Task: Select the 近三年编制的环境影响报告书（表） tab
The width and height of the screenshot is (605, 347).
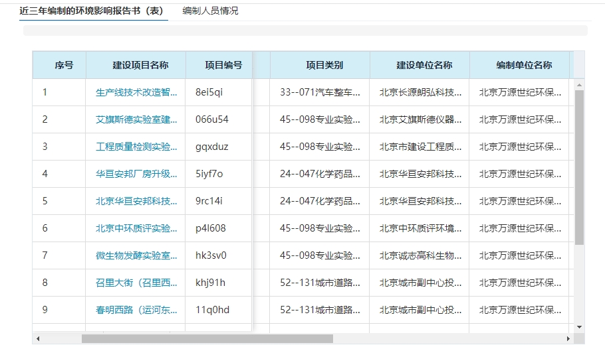Action: tap(93, 11)
